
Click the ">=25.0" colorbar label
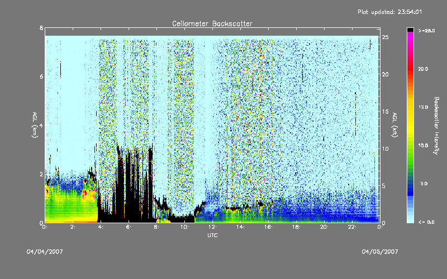pyautogui.click(x=426, y=31)
